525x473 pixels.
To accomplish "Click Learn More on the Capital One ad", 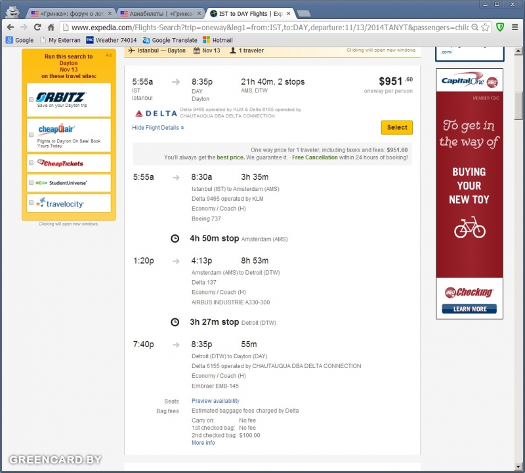I will 469,309.
